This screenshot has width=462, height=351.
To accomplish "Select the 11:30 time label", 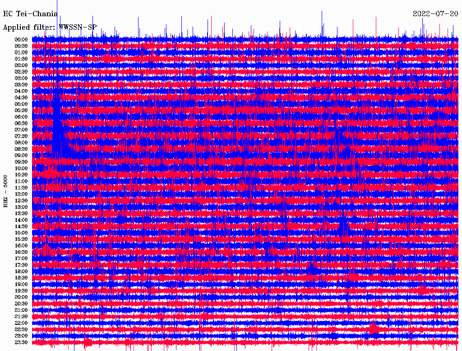I will 21,188.
